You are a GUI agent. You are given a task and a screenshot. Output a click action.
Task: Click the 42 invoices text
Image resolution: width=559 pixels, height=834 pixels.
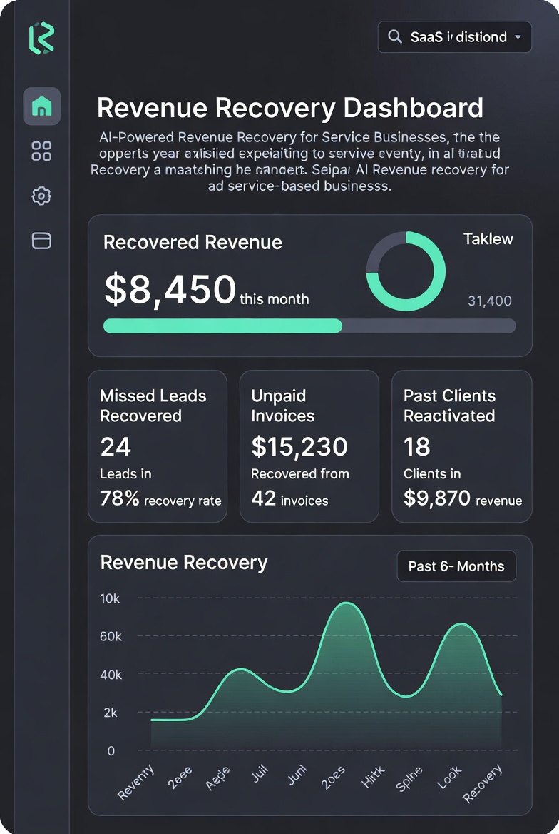coord(289,499)
